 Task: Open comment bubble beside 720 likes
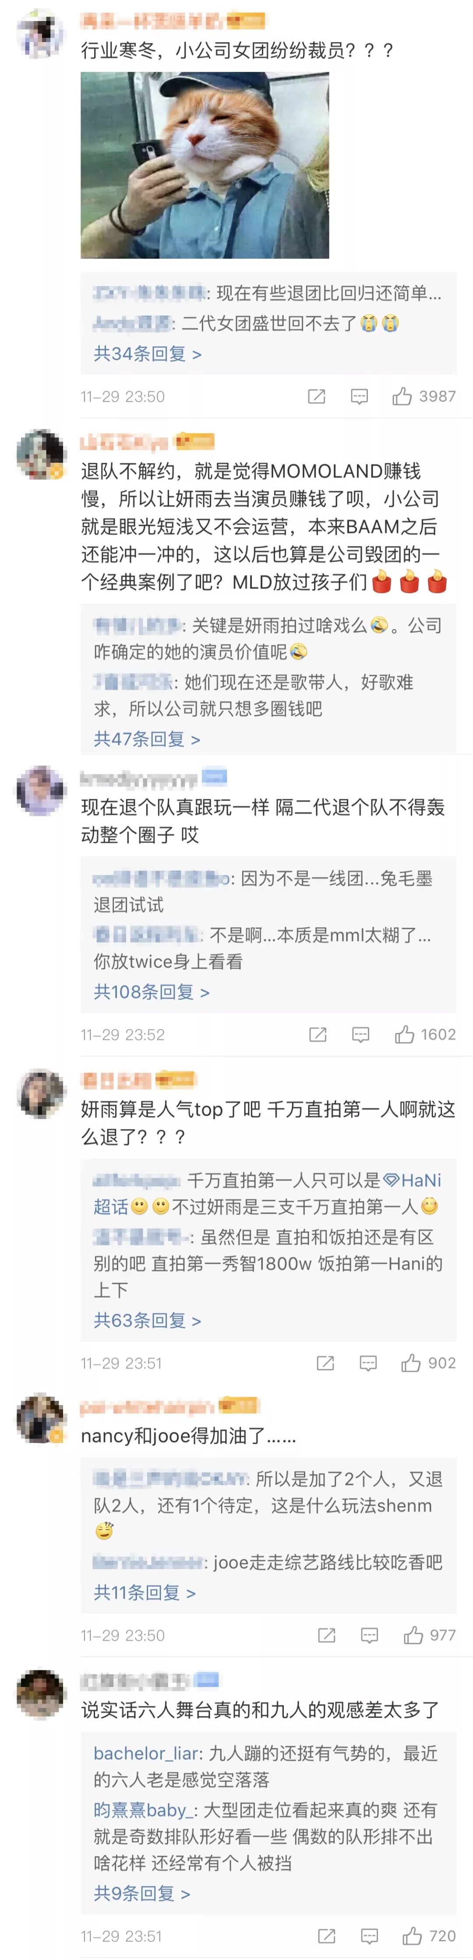click(x=370, y=1936)
